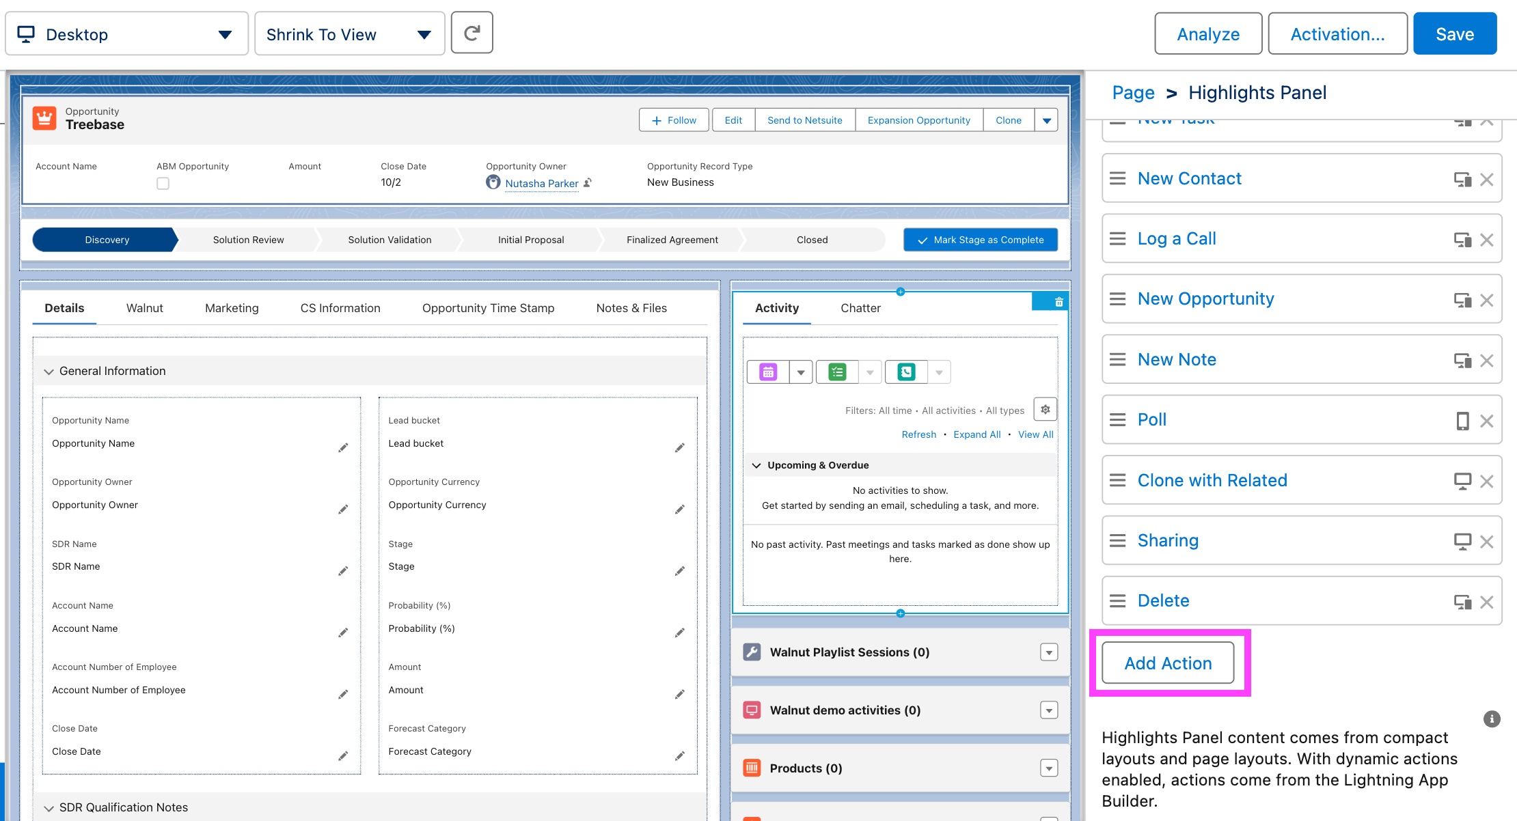Click the Log a Call phone icon
Image resolution: width=1517 pixels, height=821 pixels.
pos(906,372)
